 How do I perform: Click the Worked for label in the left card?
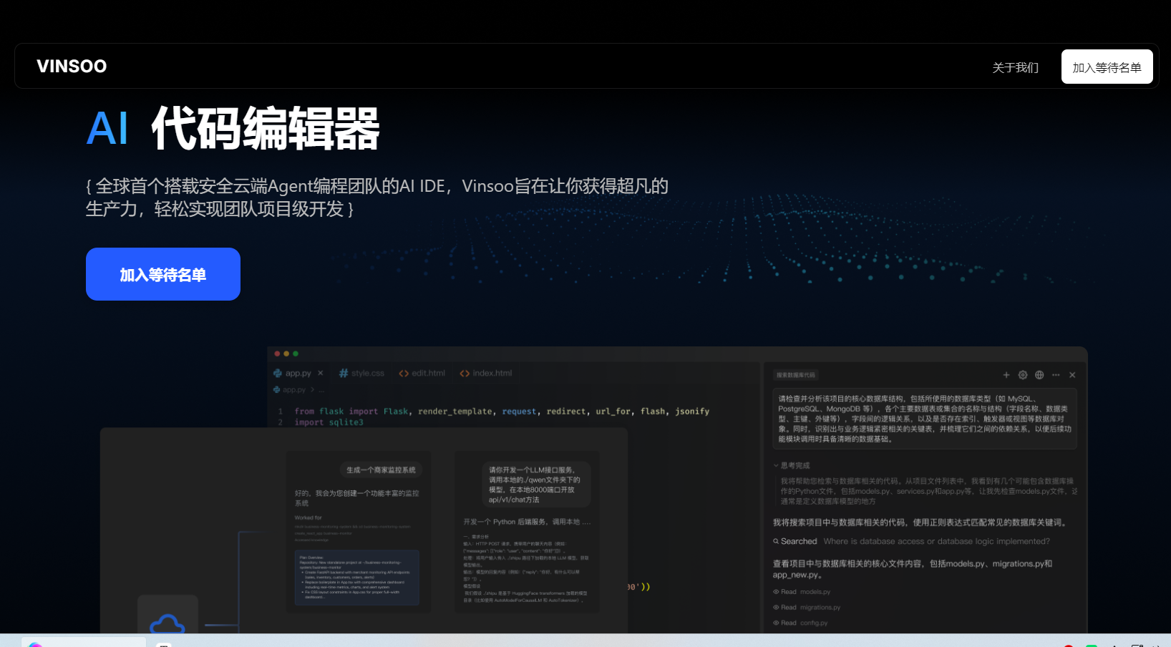[308, 517]
